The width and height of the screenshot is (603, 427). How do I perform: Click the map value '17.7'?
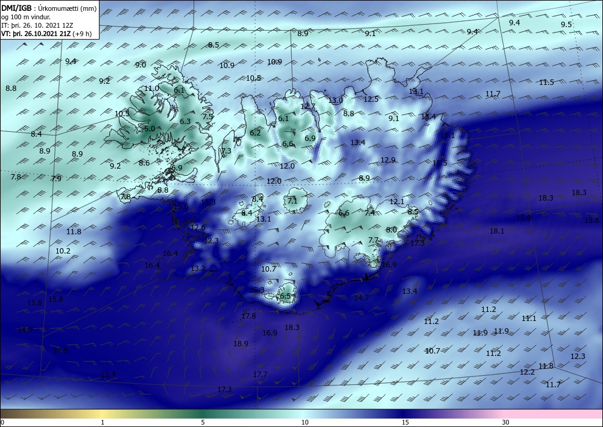(260, 375)
